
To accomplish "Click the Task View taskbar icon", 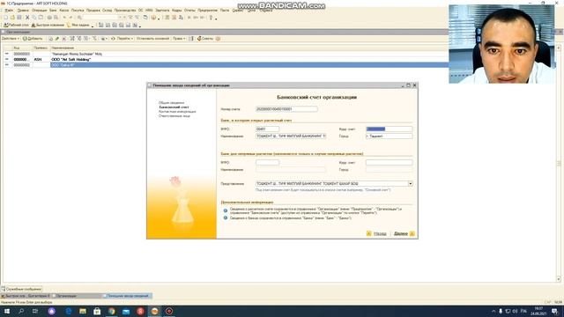I will point(35,311).
